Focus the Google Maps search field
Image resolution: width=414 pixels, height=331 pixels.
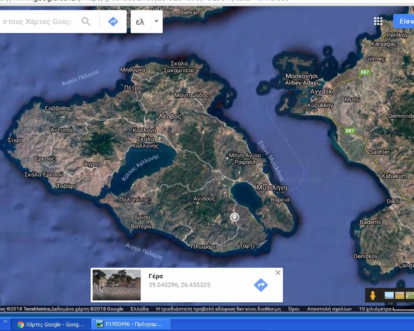38,22
